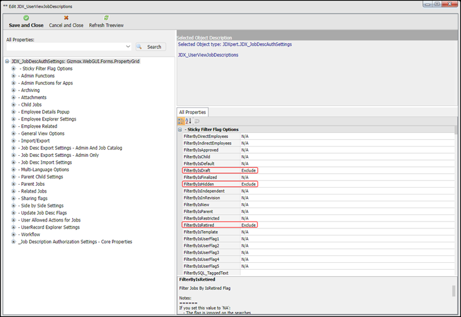Expand the Workflow tree node

14,235
